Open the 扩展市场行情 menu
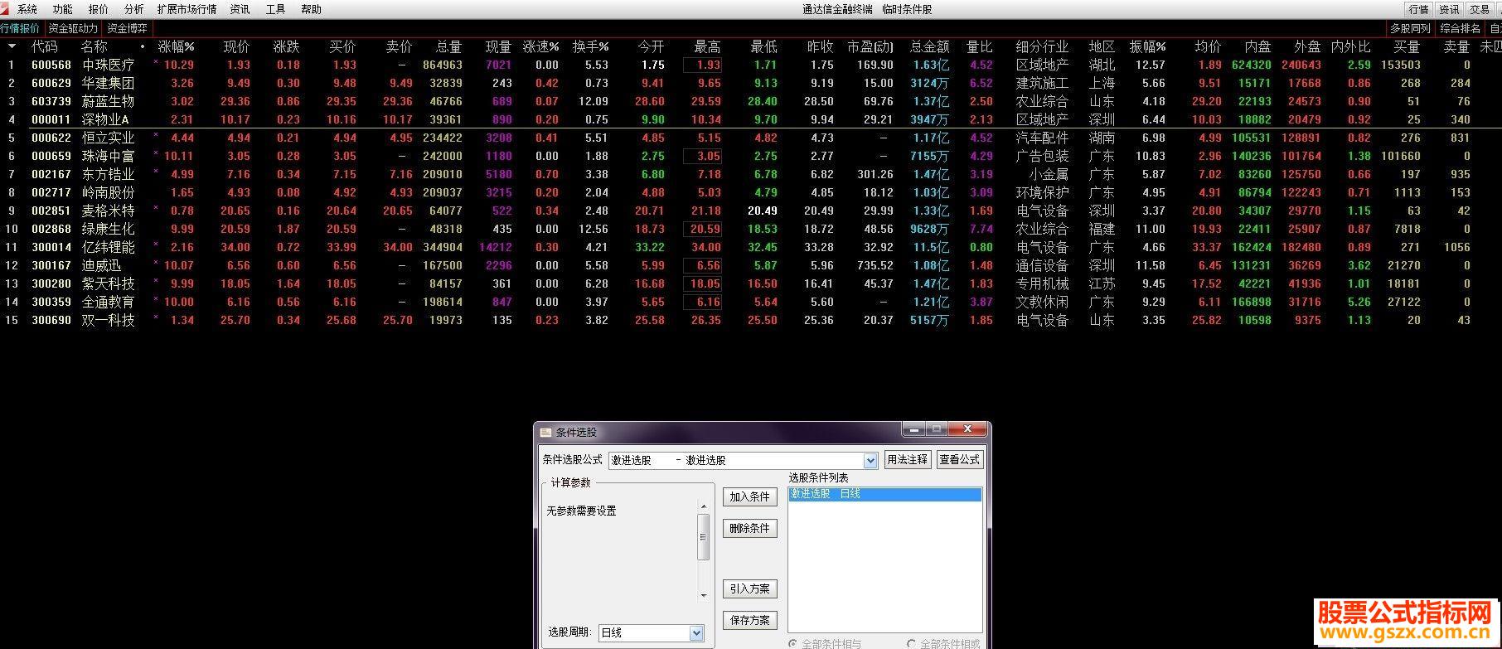The height and width of the screenshot is (649, 1502). pyautogui.click(x=187, y=9)
